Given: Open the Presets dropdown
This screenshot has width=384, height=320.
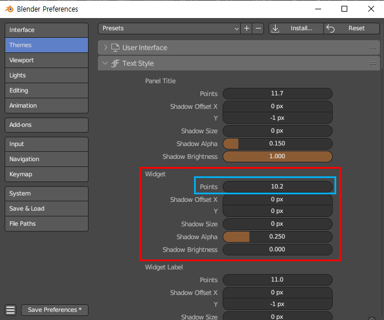Looking at the screenshot, I should point(169,29).
